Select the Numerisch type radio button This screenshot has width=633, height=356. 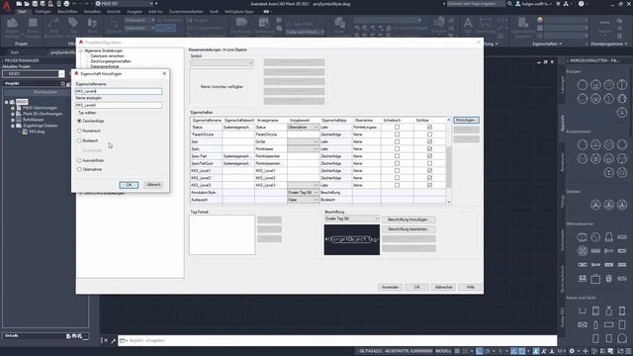[79, 131]
